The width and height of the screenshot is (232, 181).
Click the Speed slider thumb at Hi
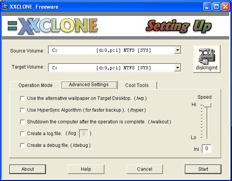207,105
